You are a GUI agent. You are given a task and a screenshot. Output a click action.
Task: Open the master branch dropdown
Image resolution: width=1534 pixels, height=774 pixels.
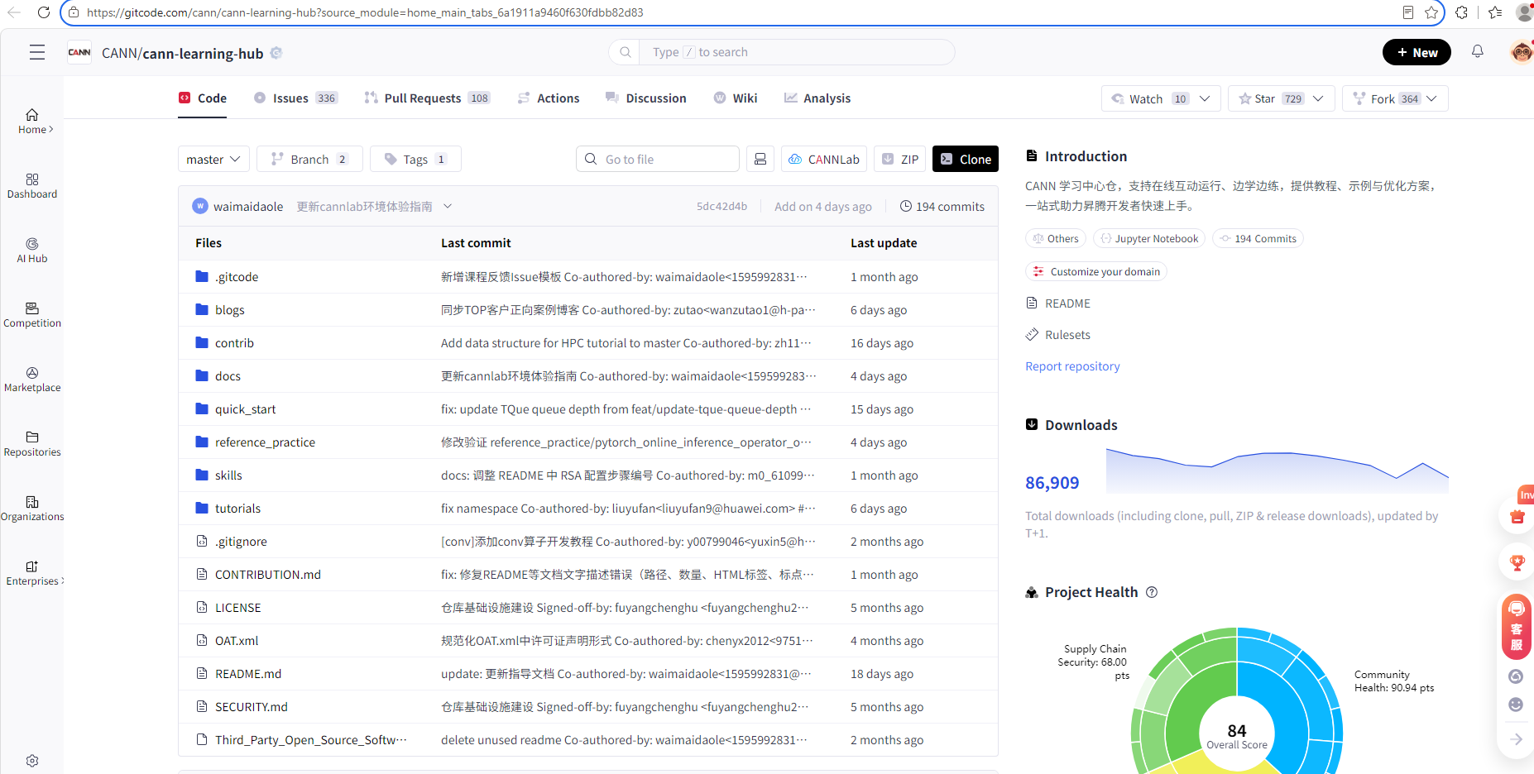(x=213, y=159)
